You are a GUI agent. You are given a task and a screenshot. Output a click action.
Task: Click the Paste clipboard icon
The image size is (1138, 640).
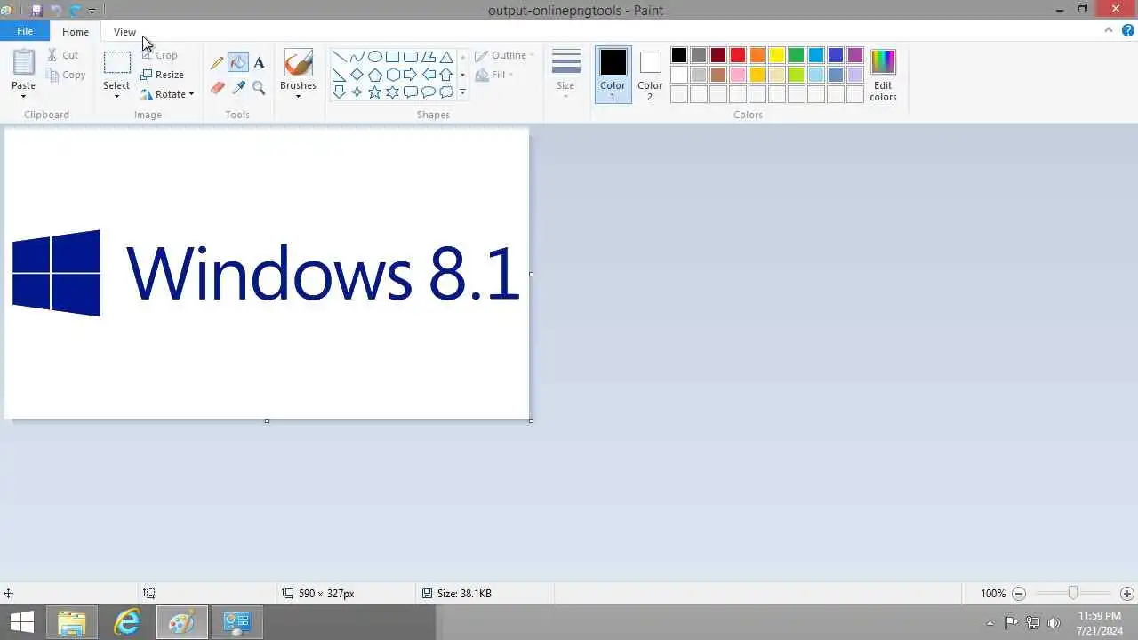23,63
